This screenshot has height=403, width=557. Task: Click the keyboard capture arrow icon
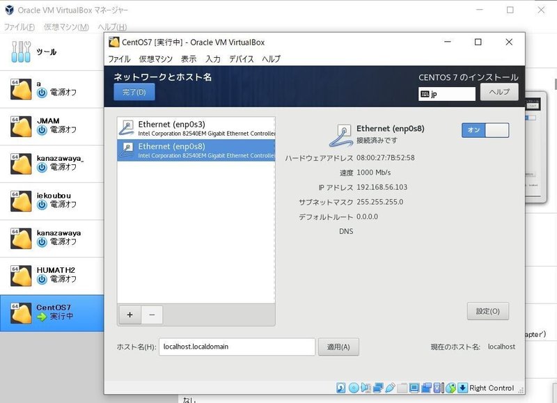click(462, 388)
